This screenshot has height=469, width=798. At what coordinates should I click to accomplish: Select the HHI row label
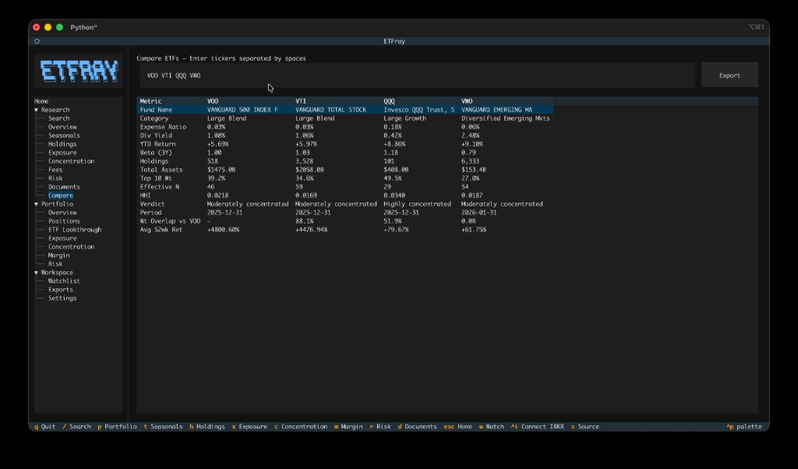click(x=146, y=196)
